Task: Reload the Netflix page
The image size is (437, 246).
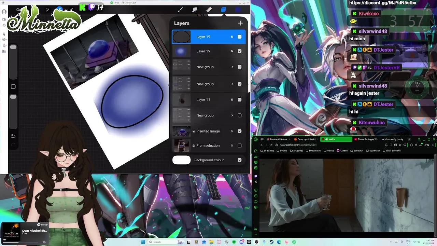Action: pos(271,145)
